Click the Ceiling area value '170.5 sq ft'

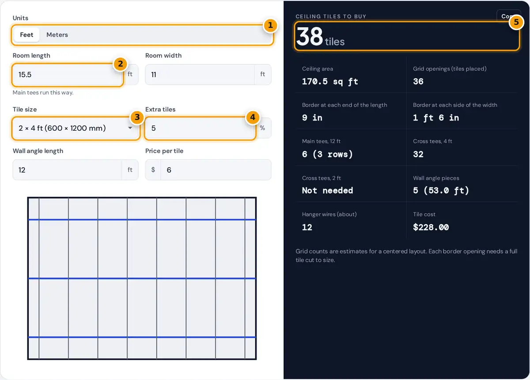(330, 82)
